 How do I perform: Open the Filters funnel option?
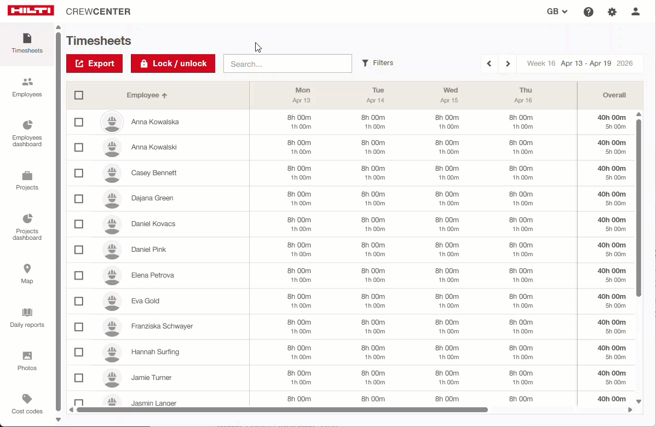(378, 63)
